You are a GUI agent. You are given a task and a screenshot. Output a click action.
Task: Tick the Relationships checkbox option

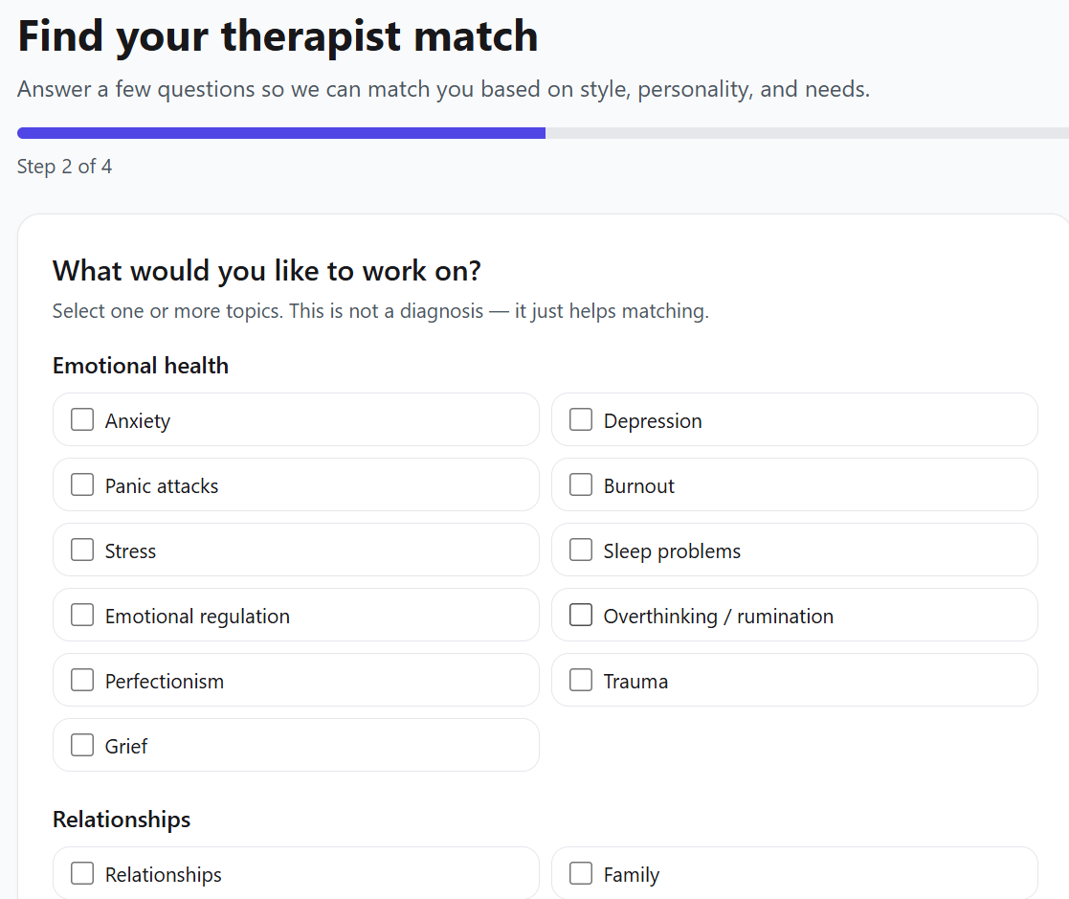click(82, 874)
